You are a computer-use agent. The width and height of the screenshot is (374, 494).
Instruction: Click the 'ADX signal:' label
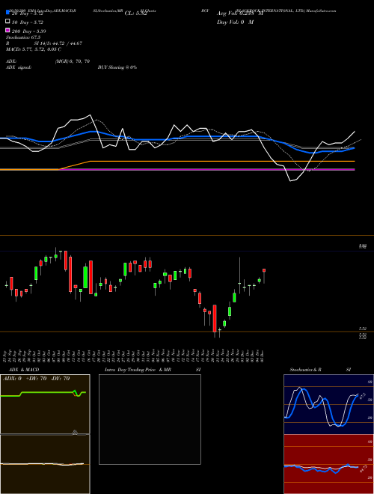(x=19, y=67)
